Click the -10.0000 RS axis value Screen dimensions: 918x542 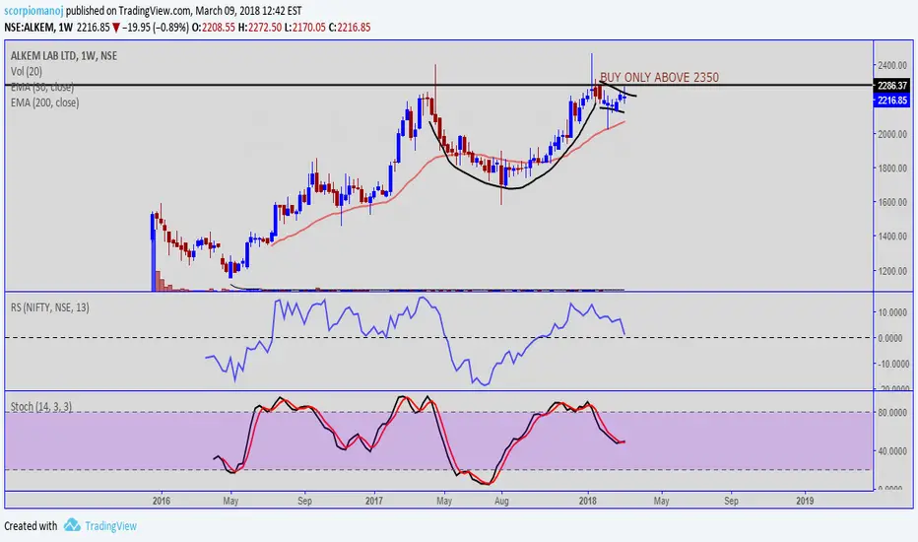coord(892,364)
